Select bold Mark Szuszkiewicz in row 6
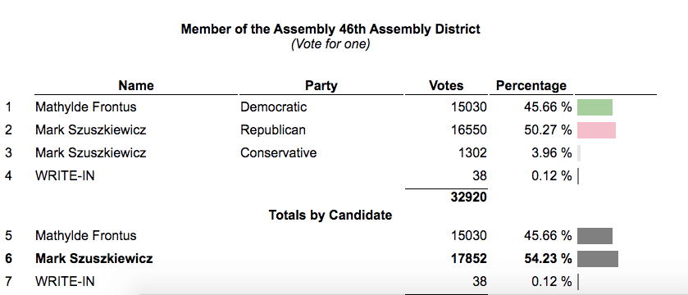This screenshot has width=688, height=295. coord(94,259)
